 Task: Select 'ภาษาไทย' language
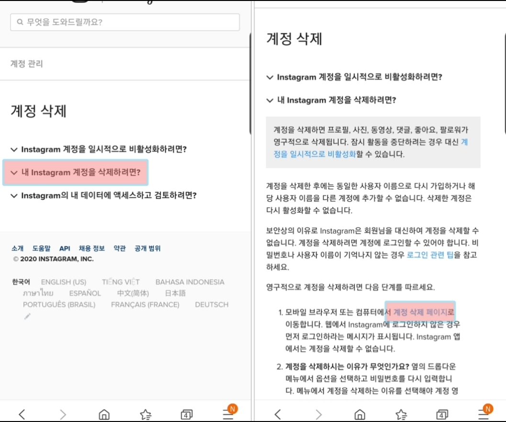click(x=38, y=293)
